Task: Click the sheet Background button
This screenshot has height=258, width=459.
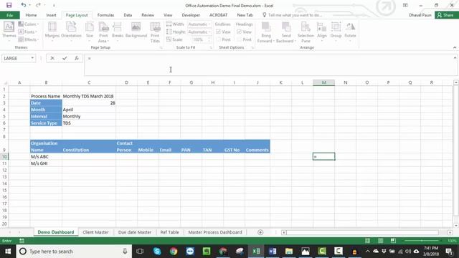Action: pos(136,30)
